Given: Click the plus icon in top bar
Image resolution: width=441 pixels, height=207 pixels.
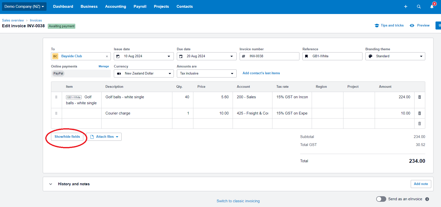Looking at the screenshot, I should pyautogui.click(x=405, y=6).
